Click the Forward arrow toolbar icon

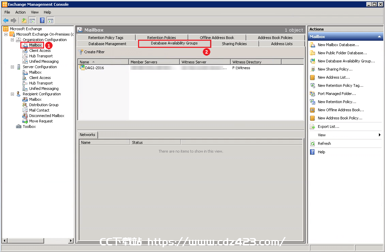point(14,21)
